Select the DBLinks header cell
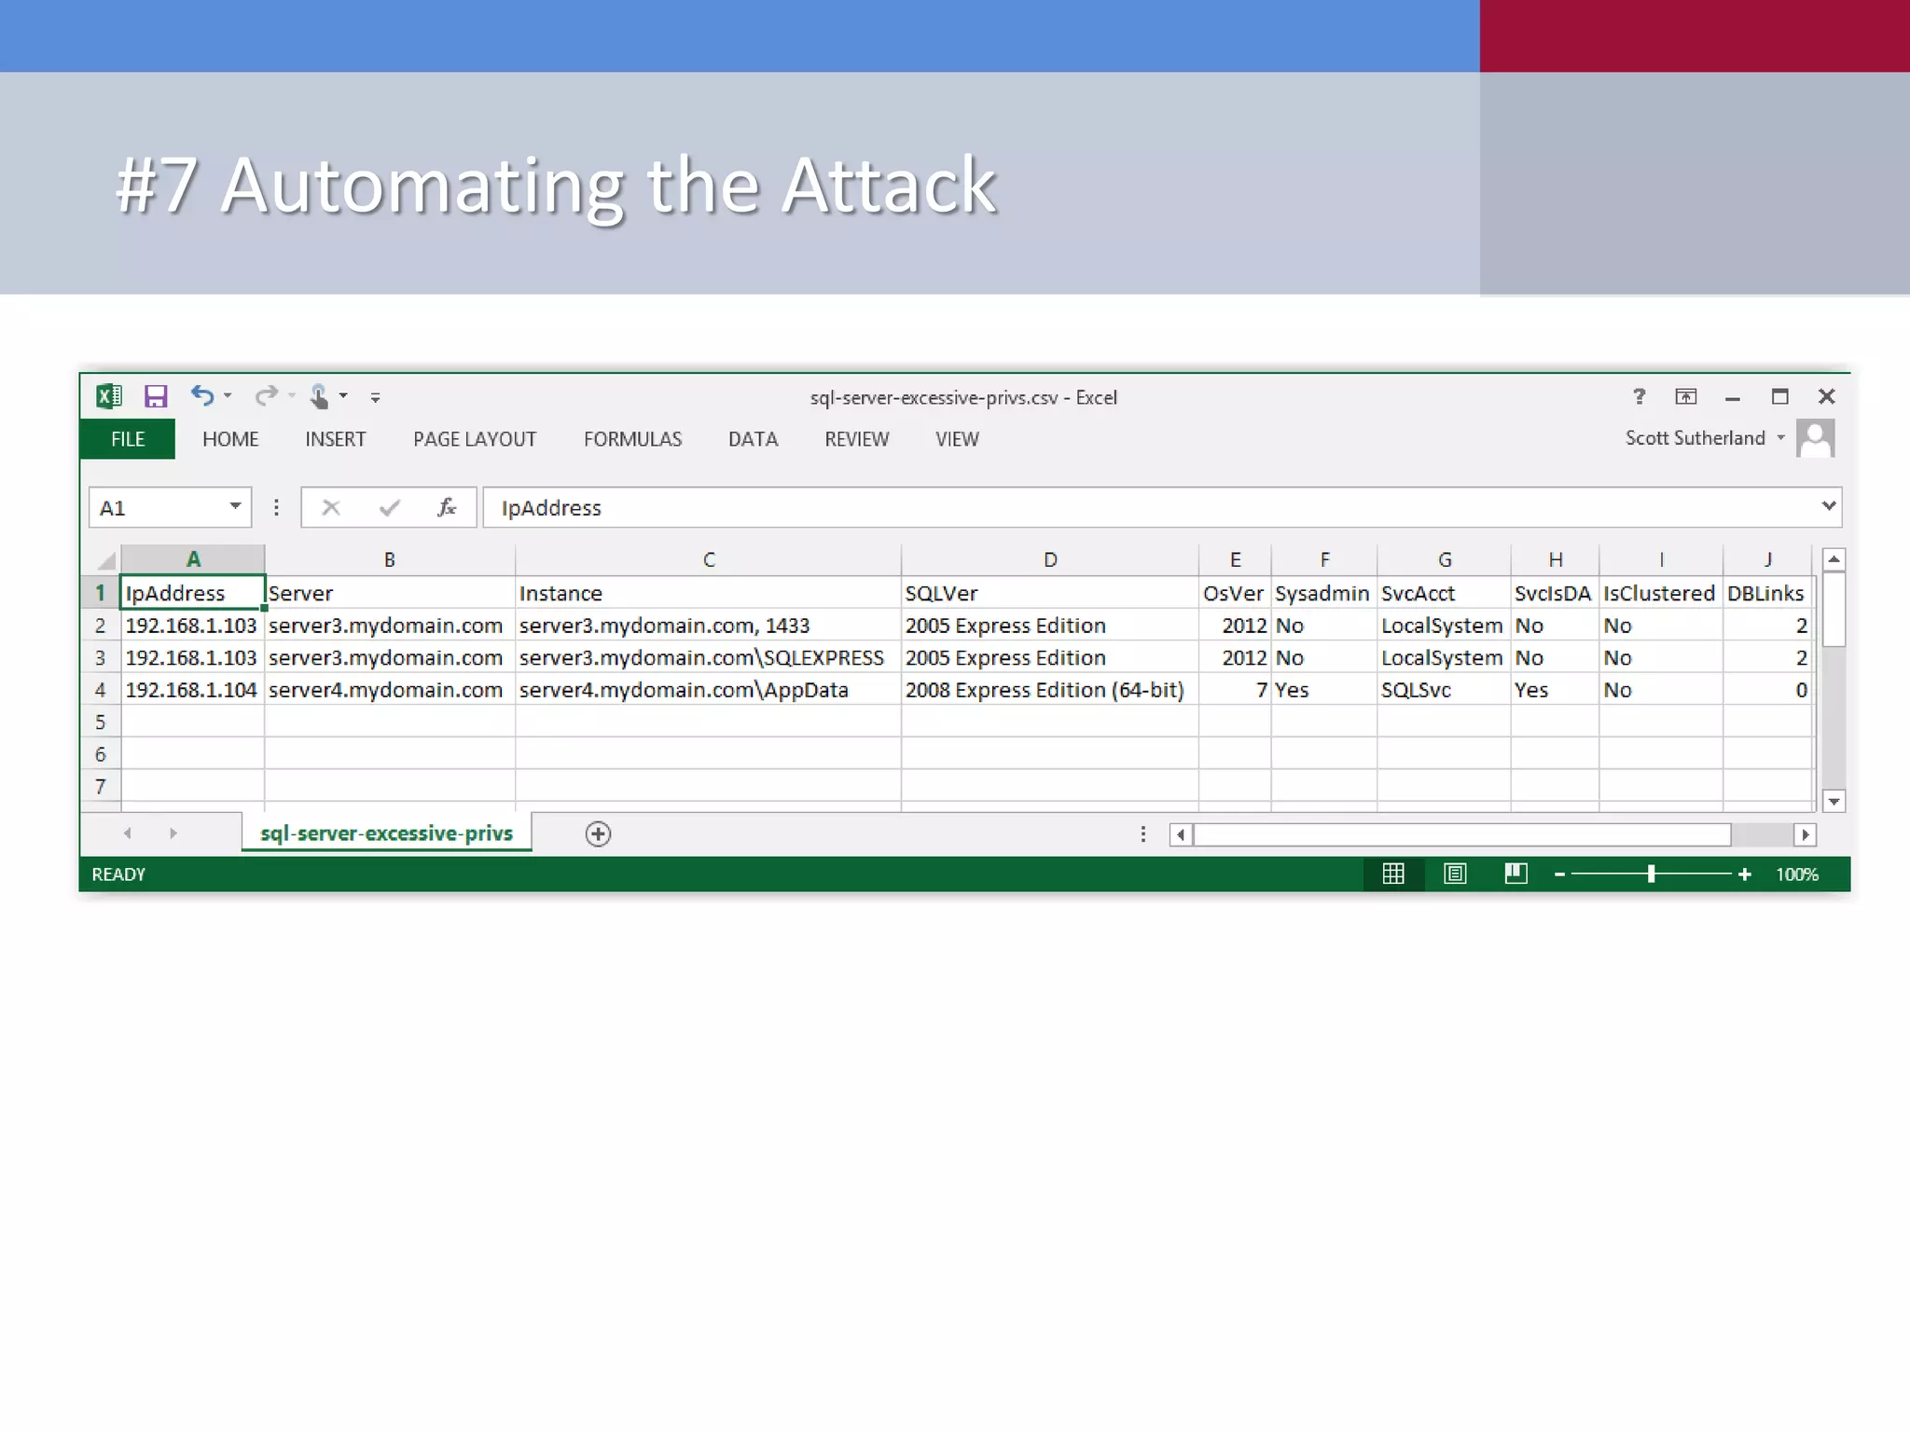This screenshot has height=1432, width=1910. (1767, 593)
